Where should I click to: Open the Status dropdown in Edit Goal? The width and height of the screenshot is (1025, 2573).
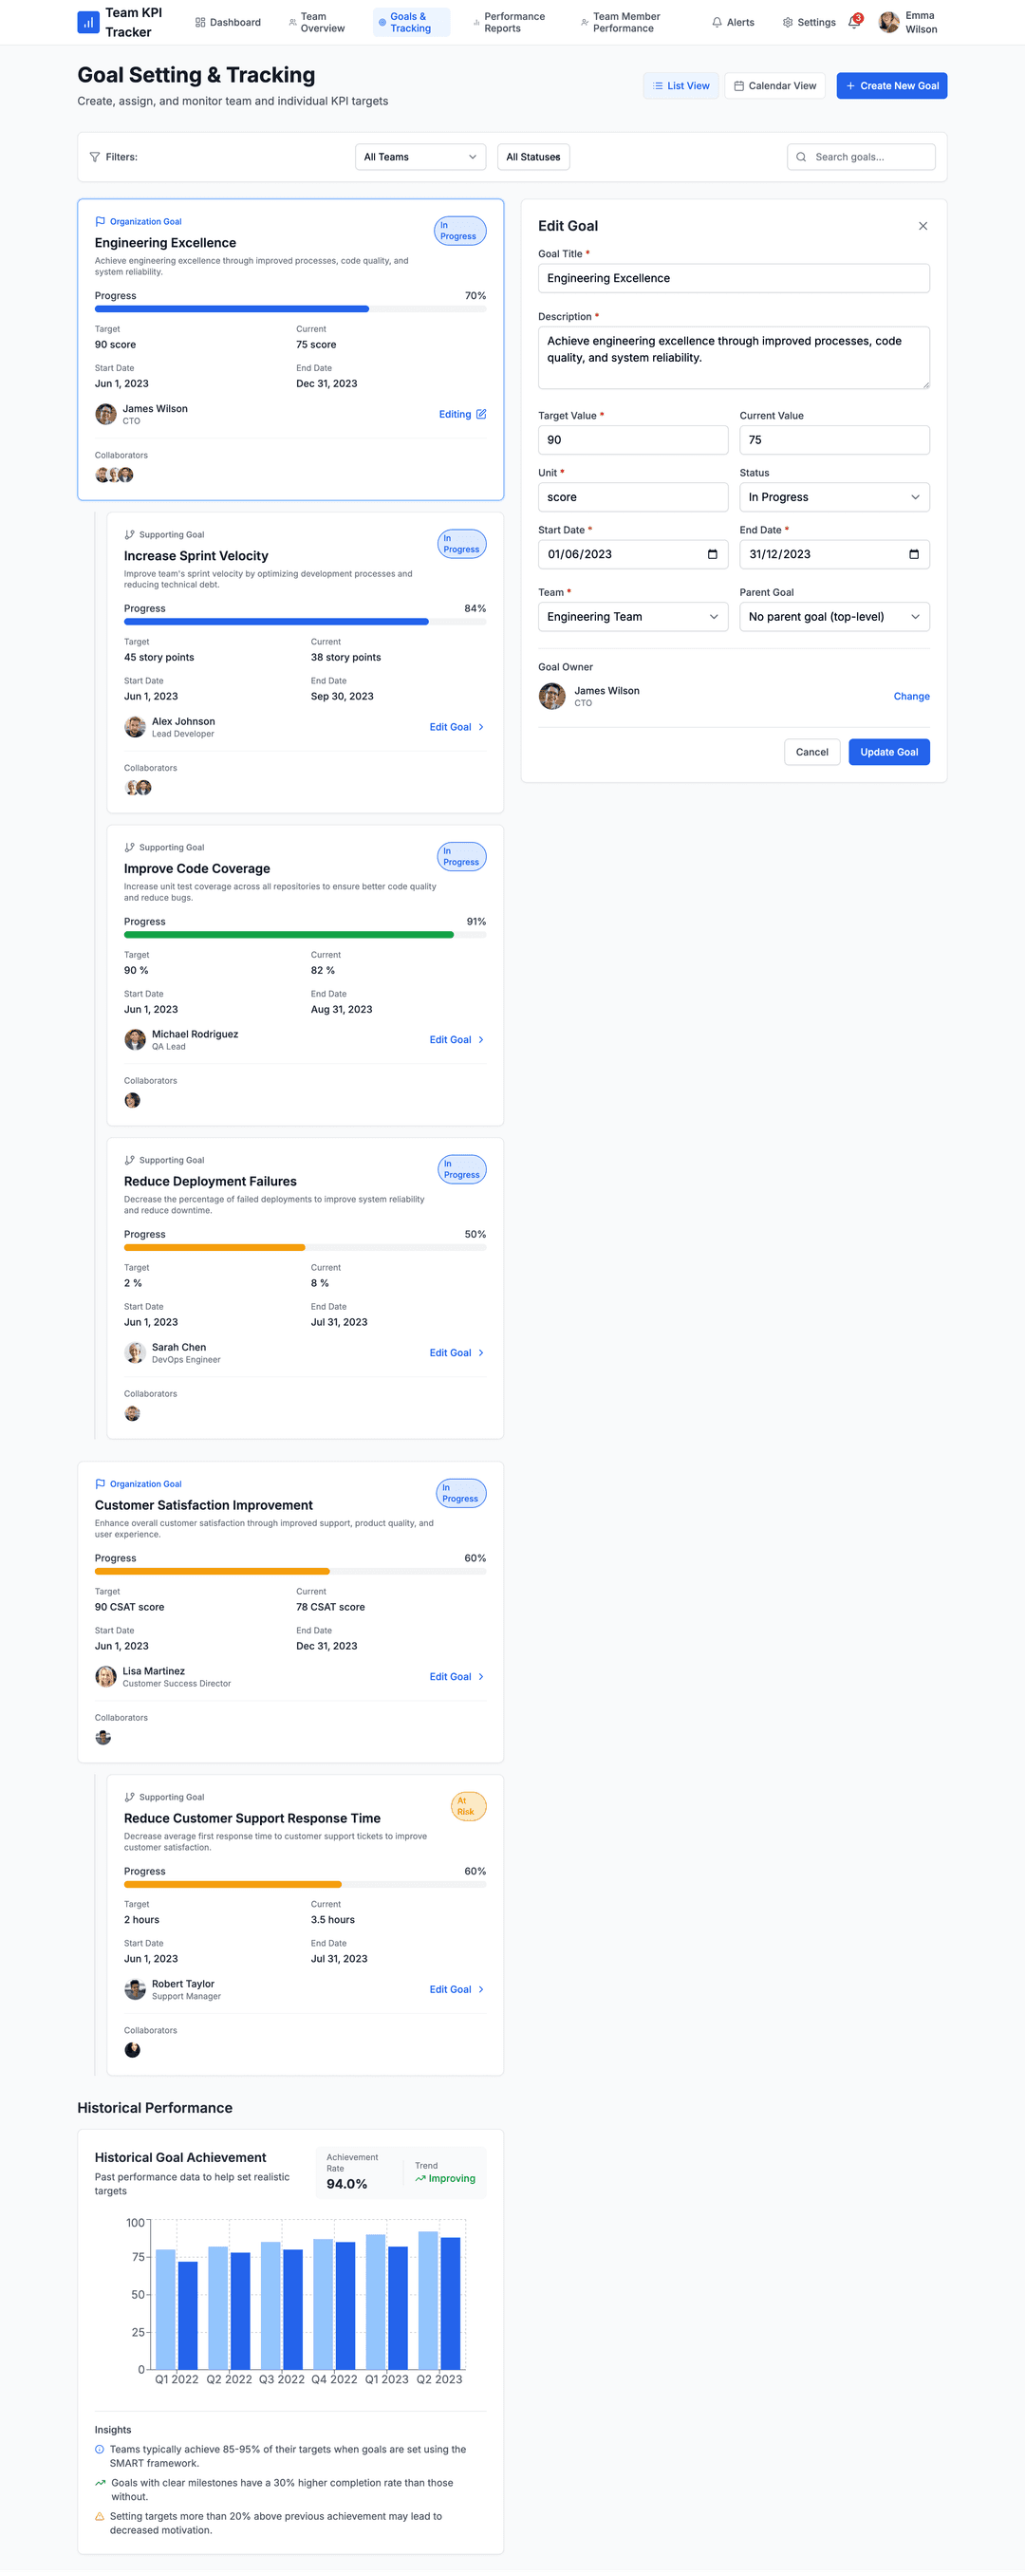click(x=833, y=496)
